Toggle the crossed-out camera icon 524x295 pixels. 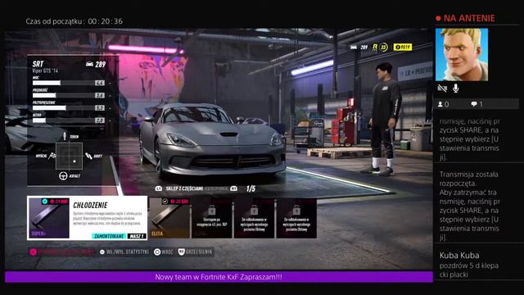pyautogui.click(x=442, y=88)
